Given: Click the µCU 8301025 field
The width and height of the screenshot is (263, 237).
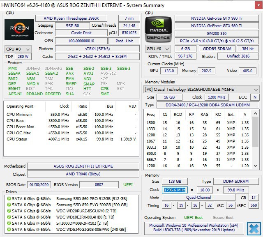Looking at the screenshot, I should pyautogui.click(x=129, y=33).
